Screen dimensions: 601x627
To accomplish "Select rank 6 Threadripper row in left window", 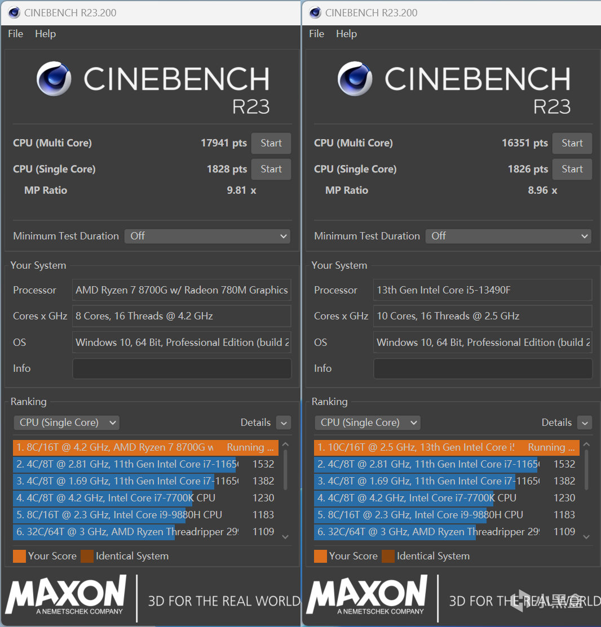I will [x=145, y=532].
